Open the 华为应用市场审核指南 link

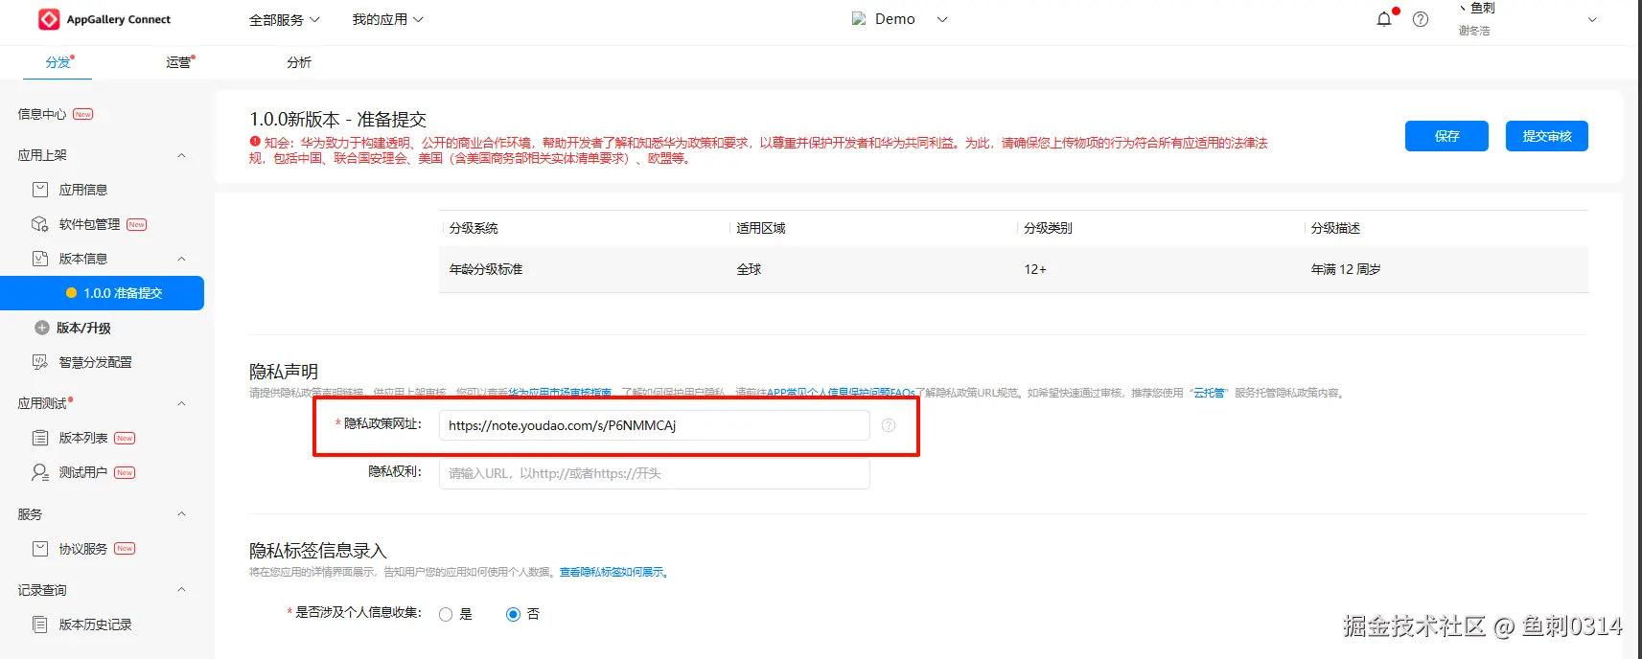pos(560,393)
